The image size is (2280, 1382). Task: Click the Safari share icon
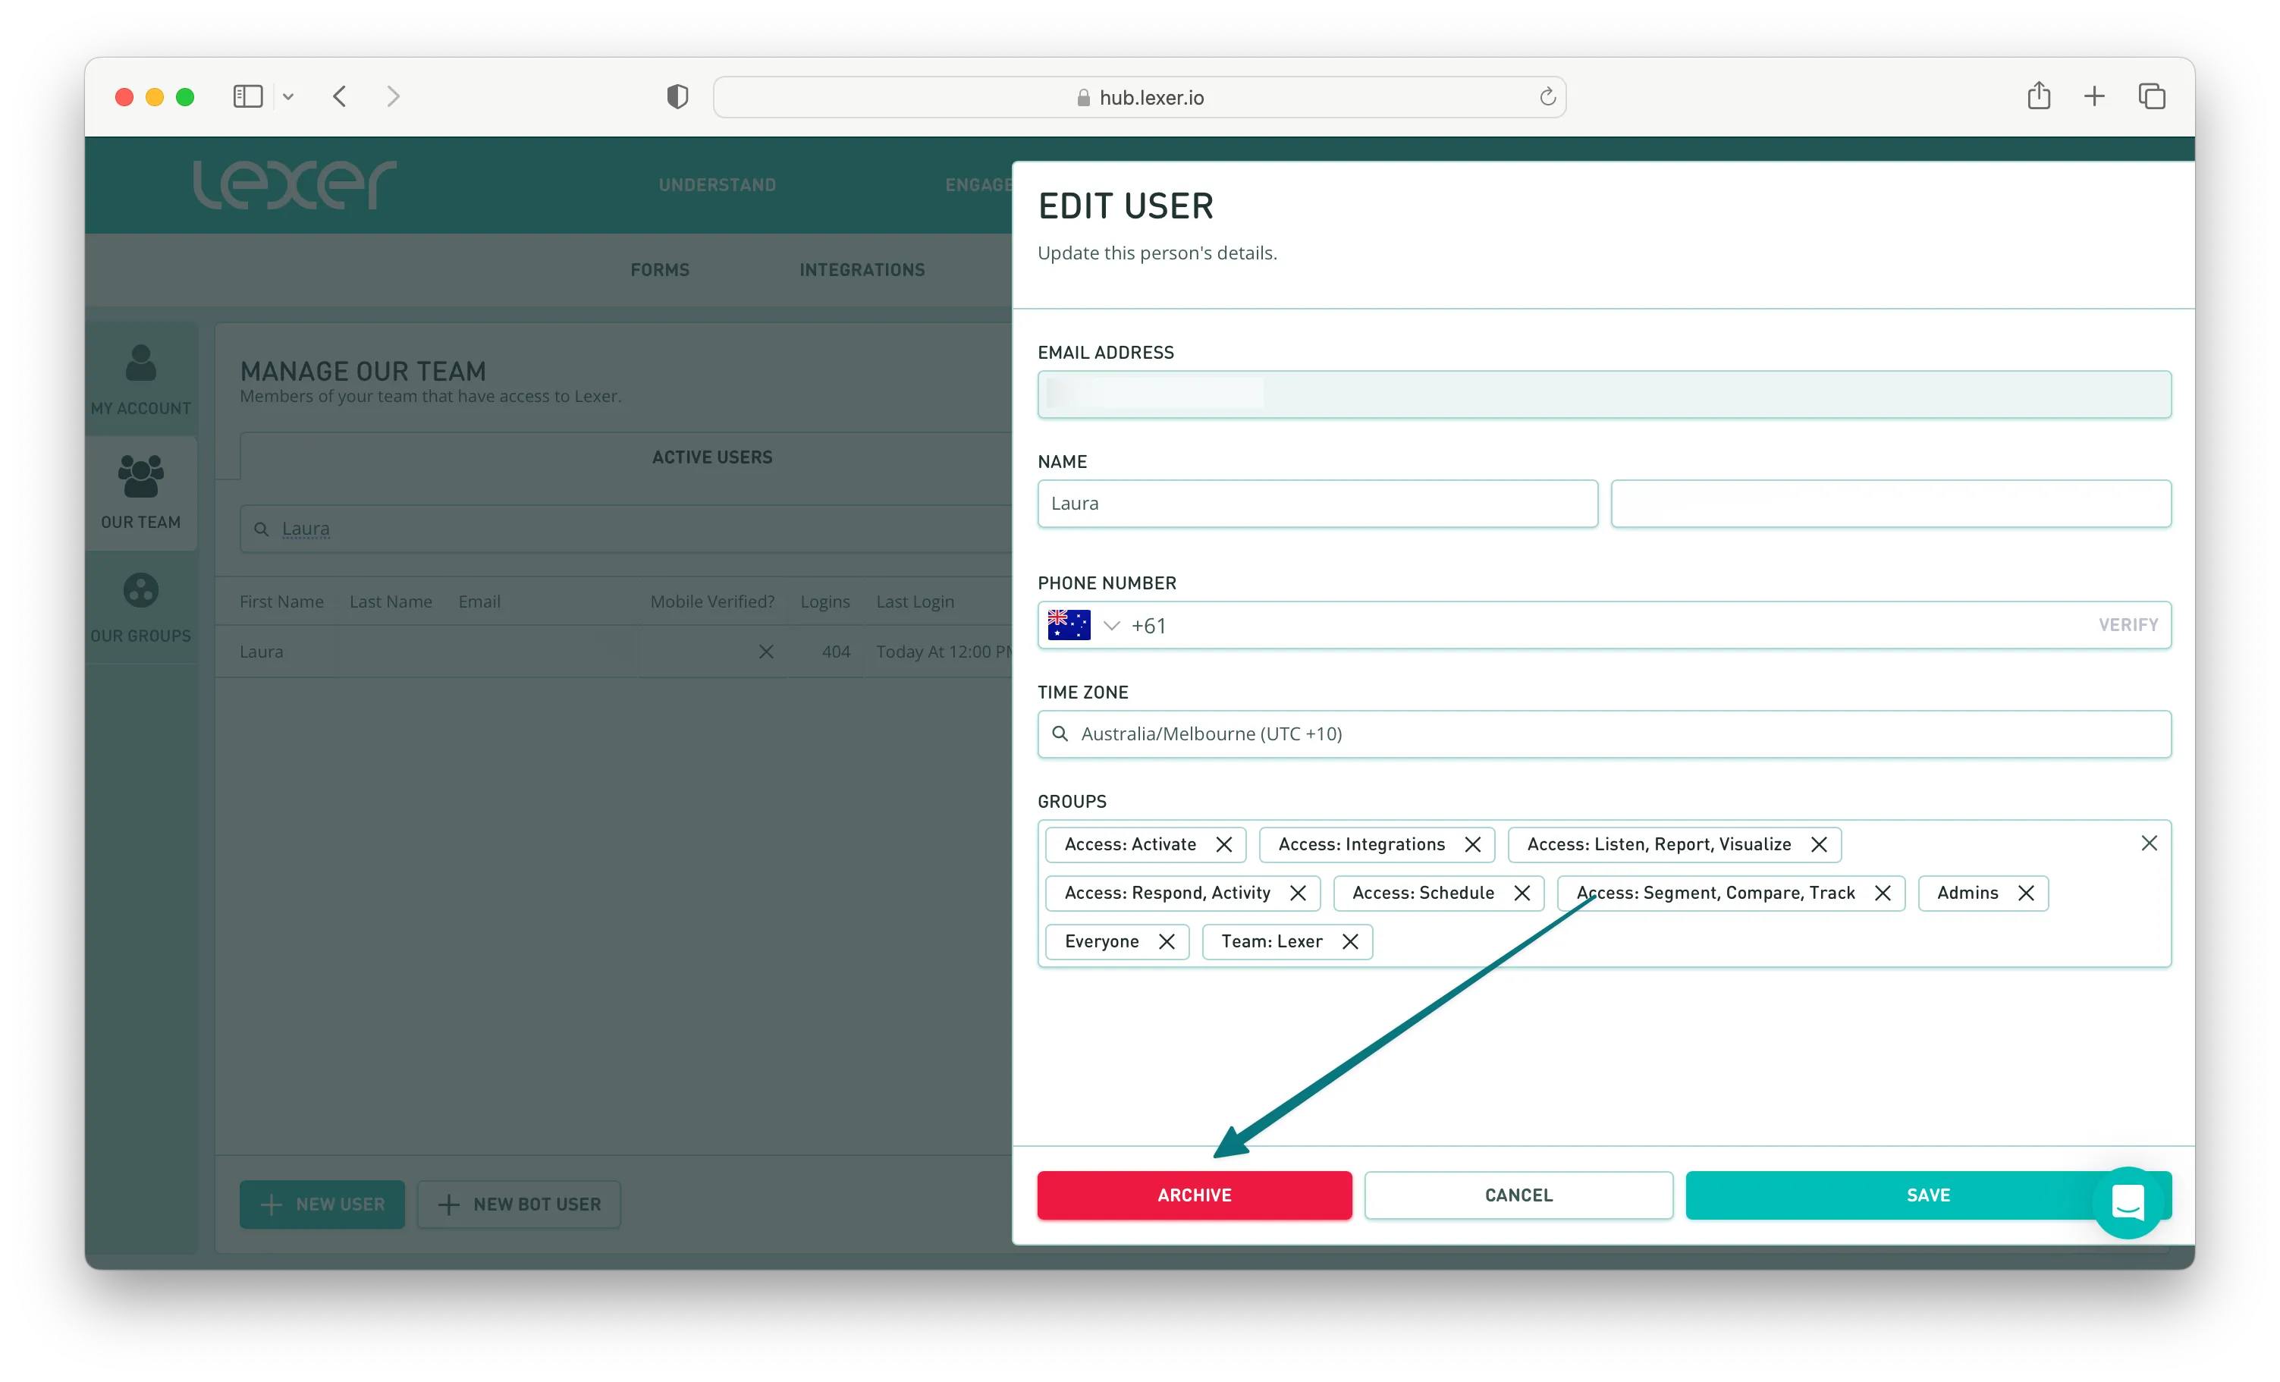point(2039,96)
